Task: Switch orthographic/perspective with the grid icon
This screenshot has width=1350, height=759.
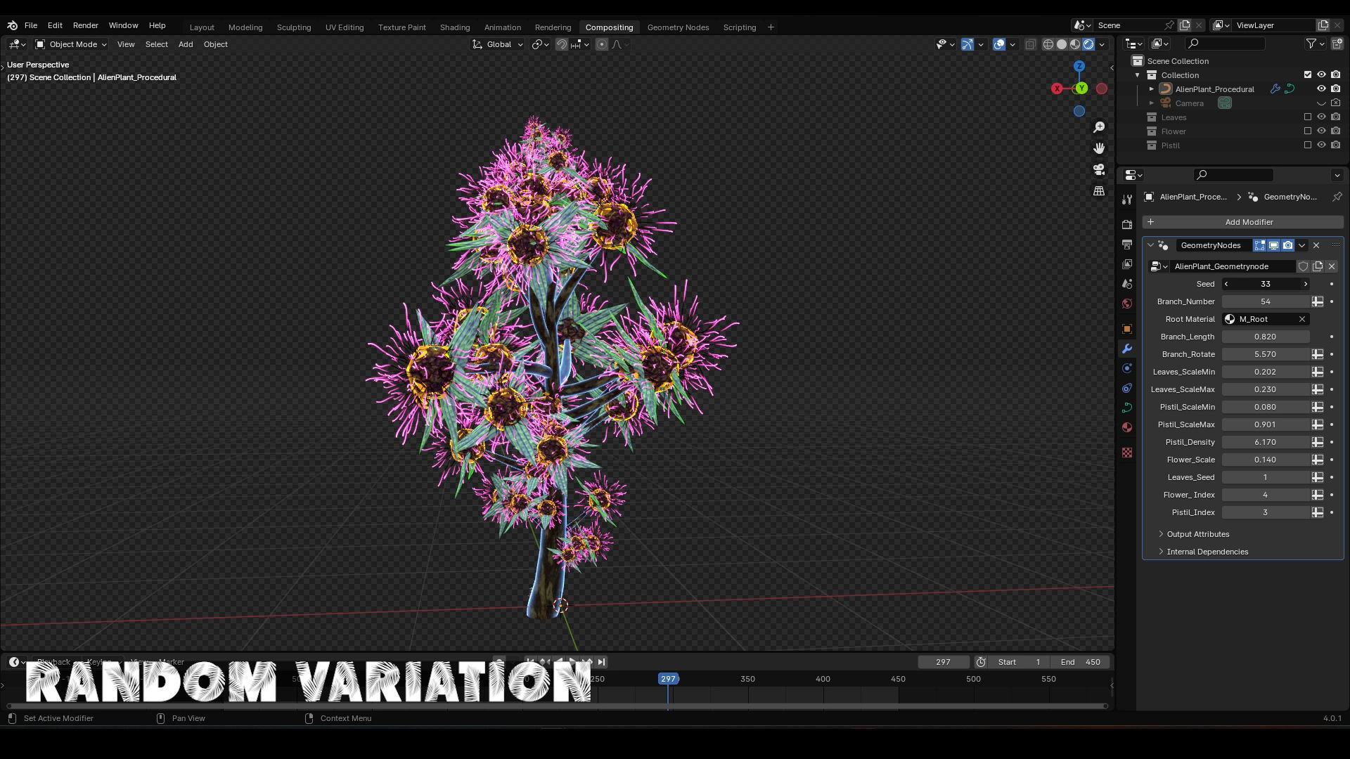Action: pos(1099,190)
